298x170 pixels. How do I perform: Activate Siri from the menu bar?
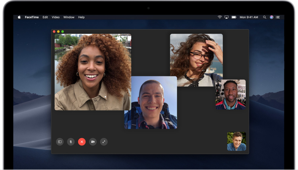click(x=272, y=17)
